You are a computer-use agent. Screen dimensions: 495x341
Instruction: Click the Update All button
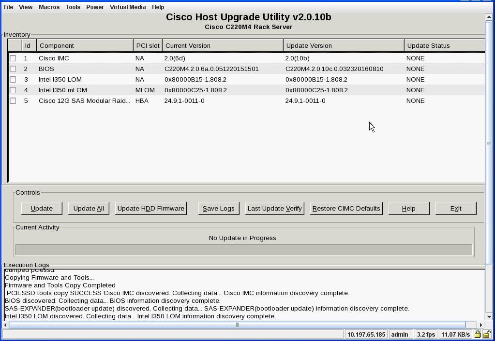(x=89, y=208)
